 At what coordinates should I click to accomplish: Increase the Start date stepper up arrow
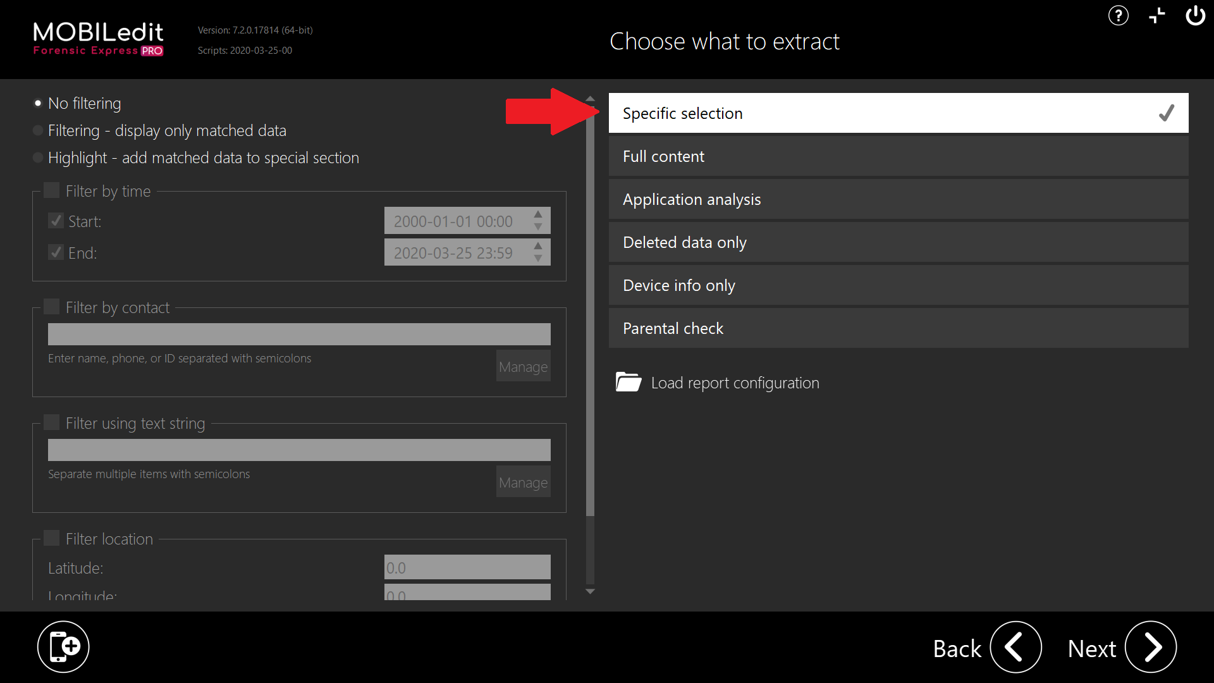point(538,214)
